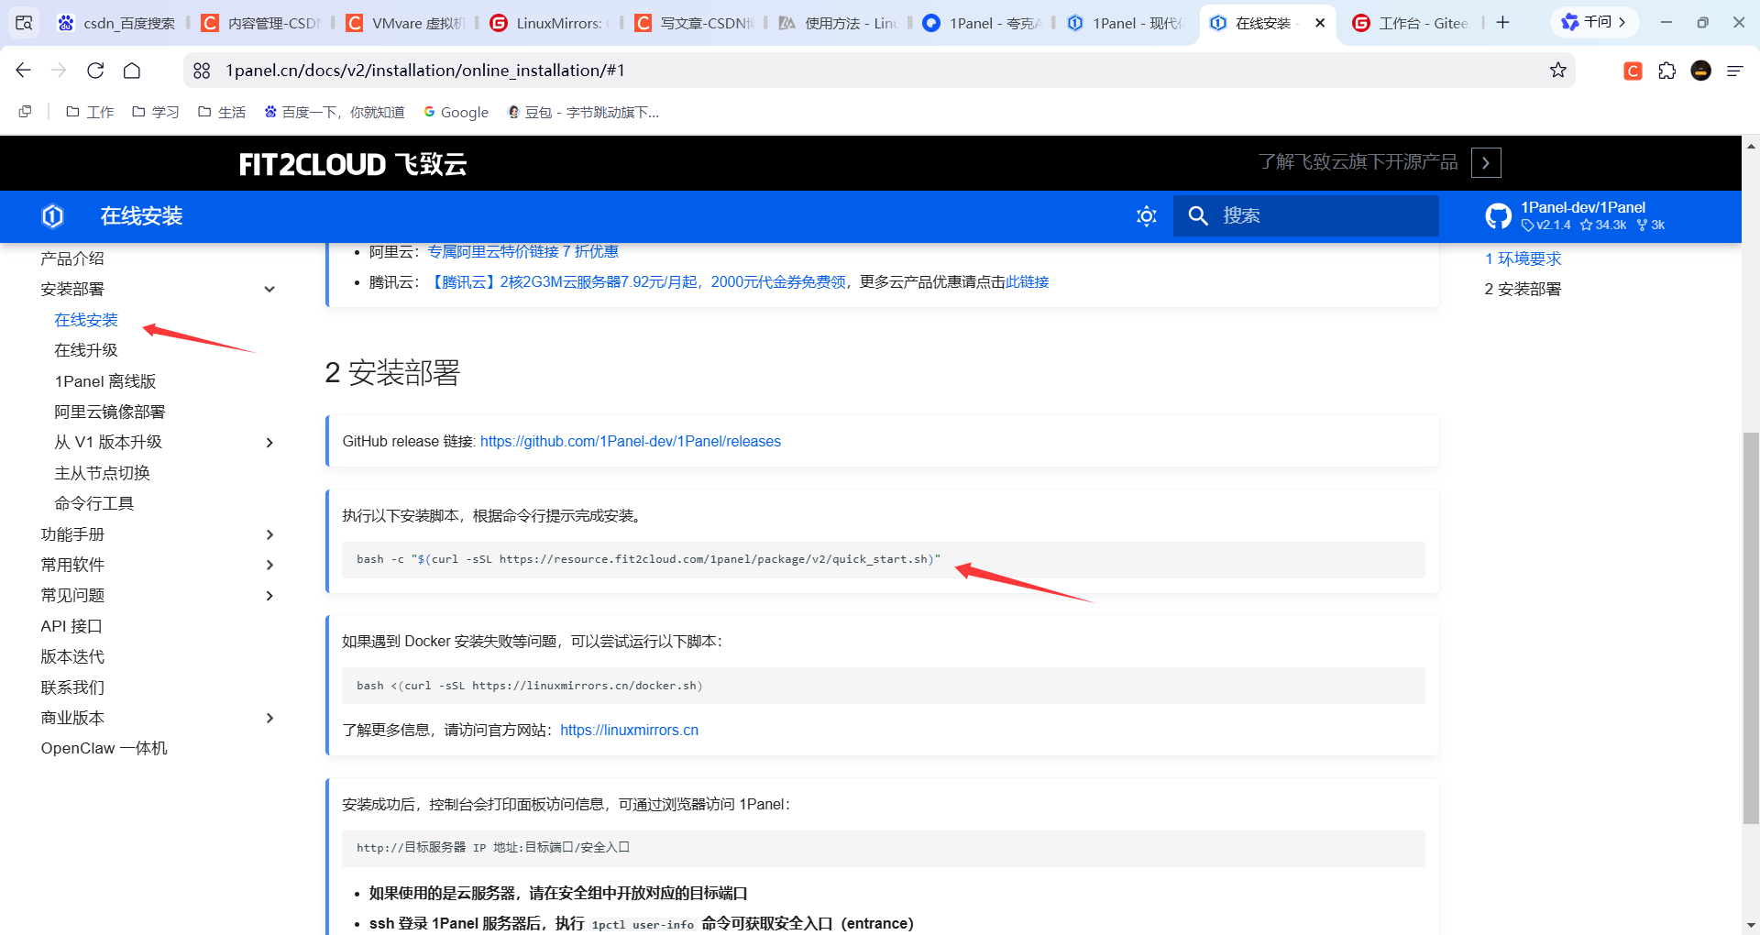Screen dimensions: 1760x935
Task: Expand the 功能手册 section
Action: (269, 534)
